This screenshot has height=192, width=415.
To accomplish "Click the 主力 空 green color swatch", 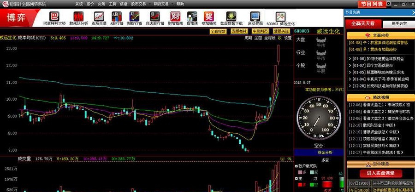I will pyautogui.click(x=312, y=185).
